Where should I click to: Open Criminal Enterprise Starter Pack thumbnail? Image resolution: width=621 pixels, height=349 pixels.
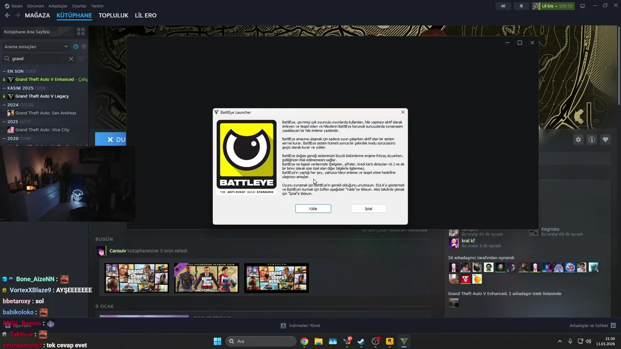[206, 278]
